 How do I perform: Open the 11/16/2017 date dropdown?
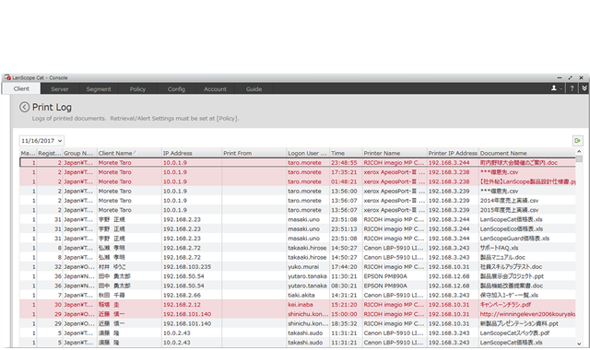click(x=41, y=141)
